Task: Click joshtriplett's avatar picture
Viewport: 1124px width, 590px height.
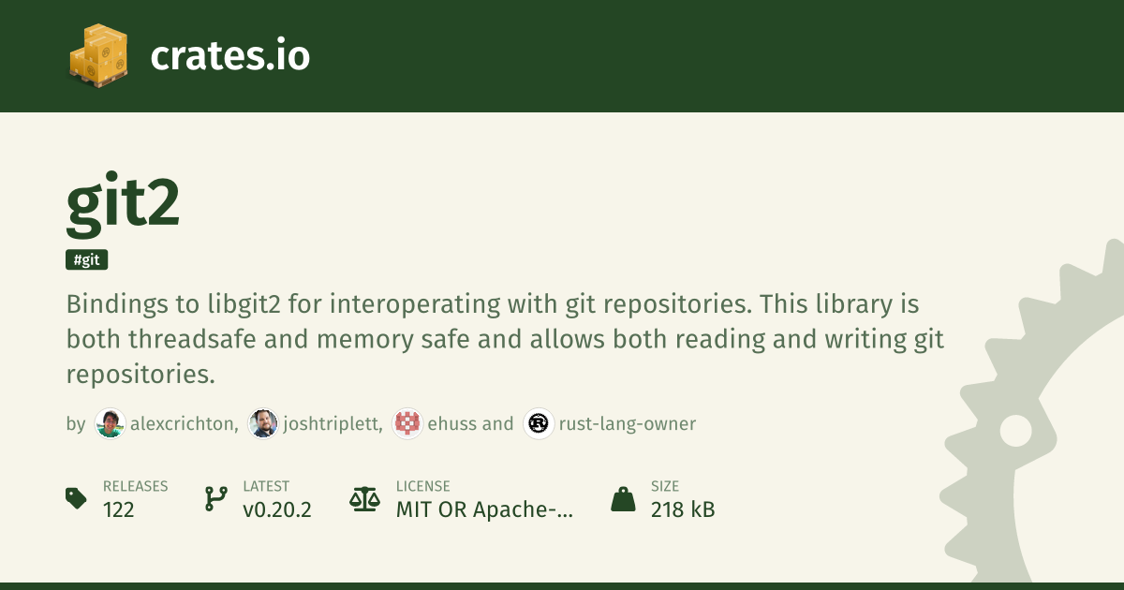Action: click(x=262, y=424)
